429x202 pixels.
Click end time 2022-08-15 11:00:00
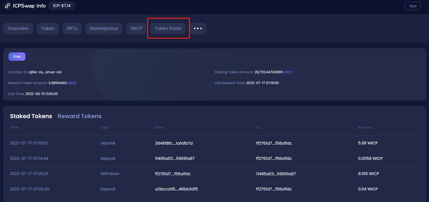click(x=41, y=94)
